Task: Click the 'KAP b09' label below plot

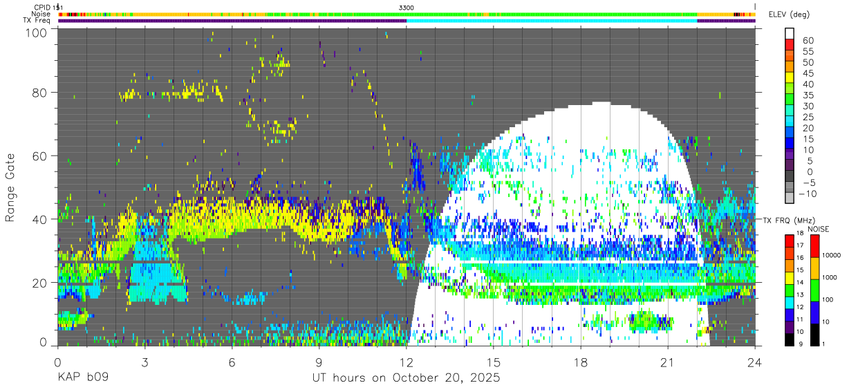Action: pyautogui.click(x=82, y=378)
